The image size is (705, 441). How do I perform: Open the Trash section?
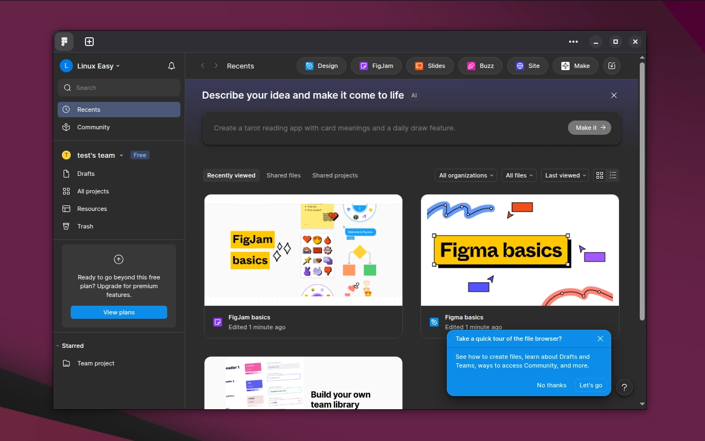[85, 226]
